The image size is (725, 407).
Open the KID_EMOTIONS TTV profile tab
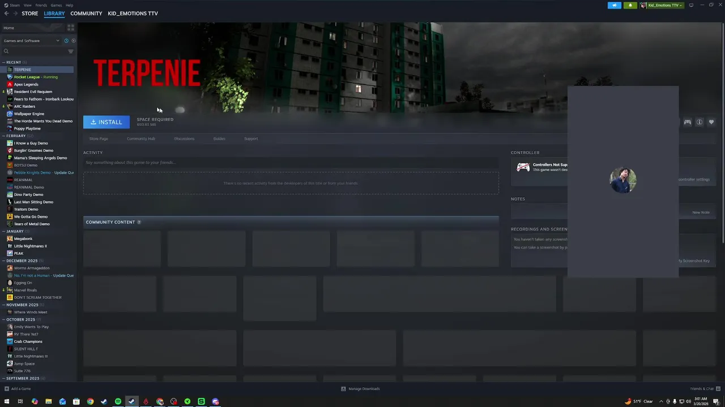click(x=133, y=14)
